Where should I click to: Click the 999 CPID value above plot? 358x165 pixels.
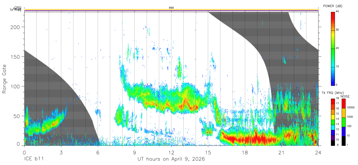[x=171, y=8]
